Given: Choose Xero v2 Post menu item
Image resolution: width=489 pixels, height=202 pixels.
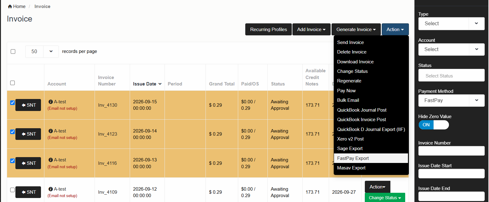Looking at the screenshot, I should click(x=371, y=139).
